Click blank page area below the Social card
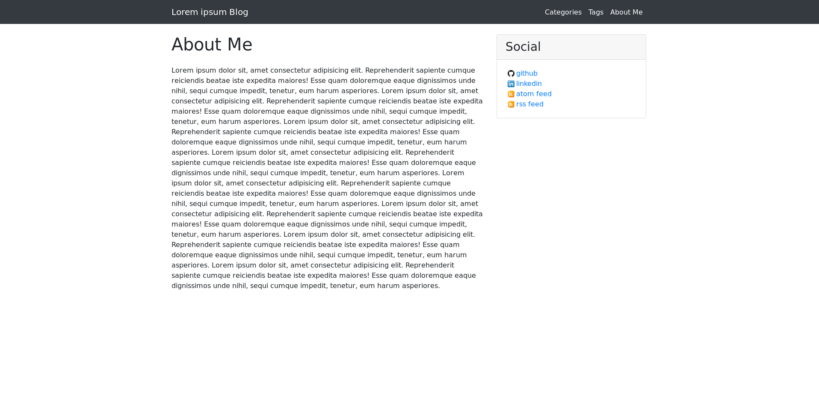The image size is (819, 397). [571, 214]
